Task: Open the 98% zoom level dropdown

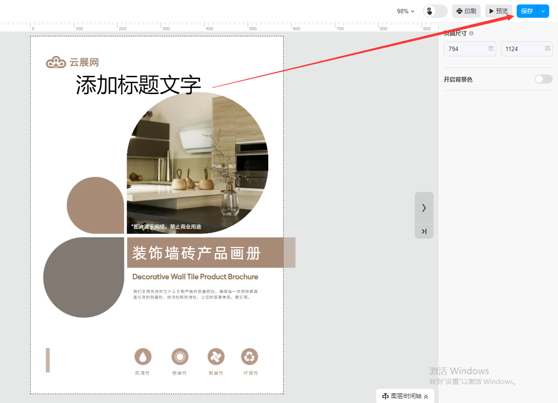Action: (x=405, y=11)
